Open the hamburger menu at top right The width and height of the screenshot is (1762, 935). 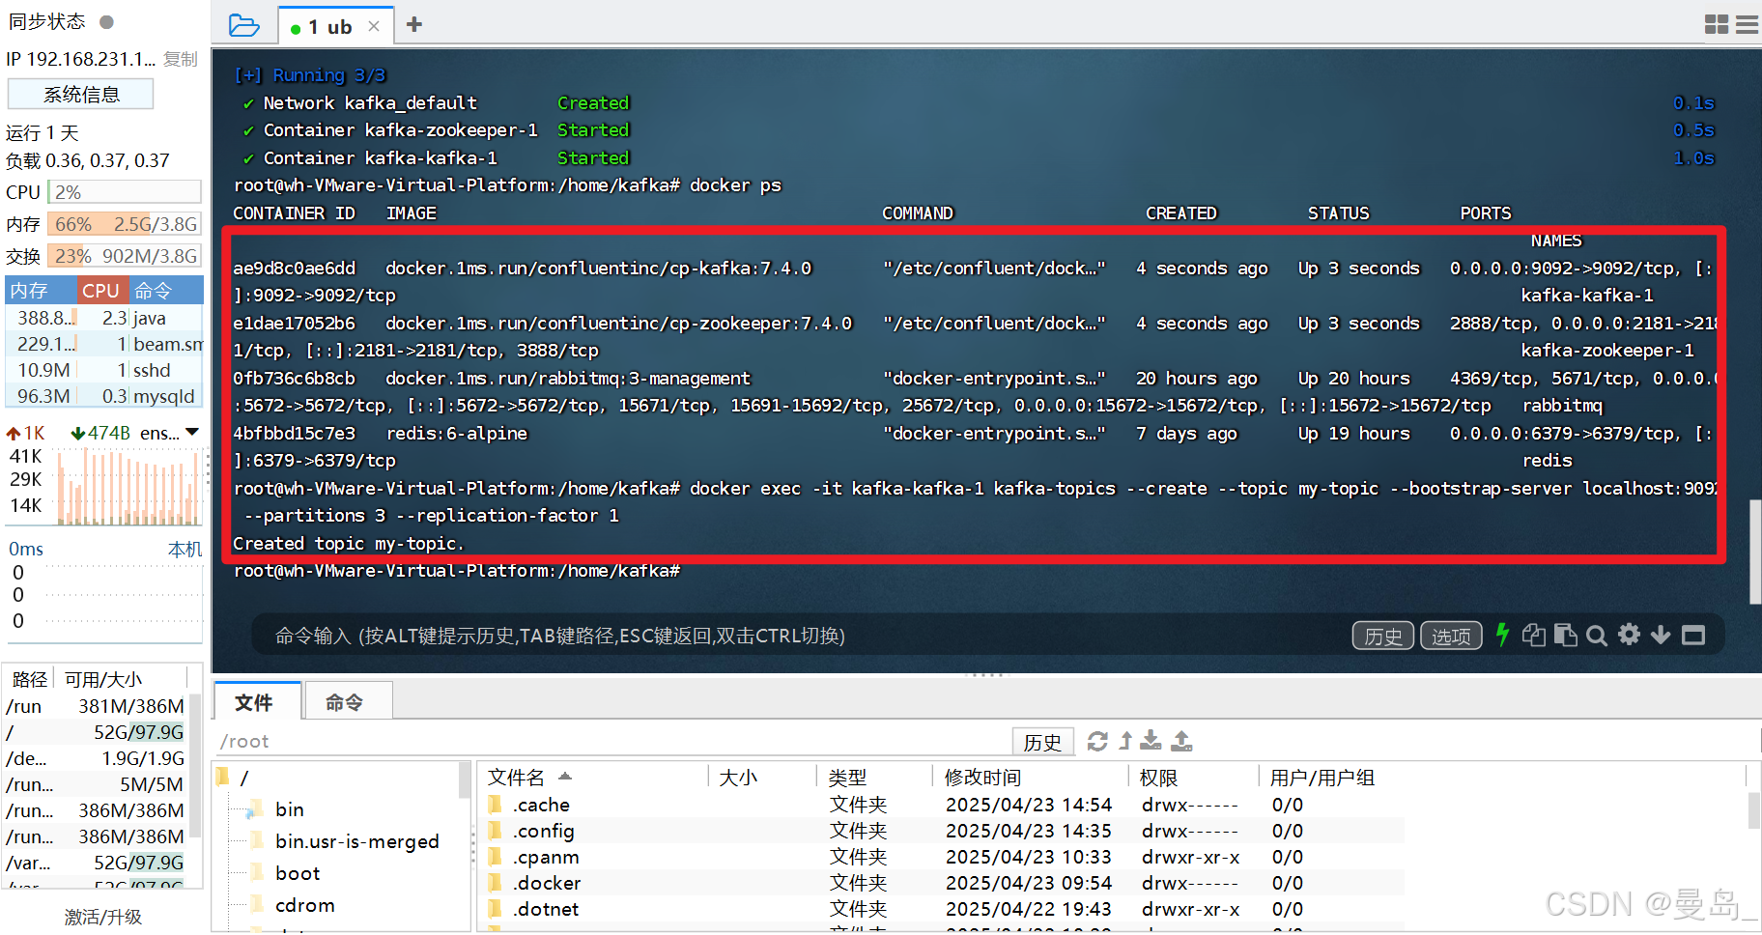1748,24
